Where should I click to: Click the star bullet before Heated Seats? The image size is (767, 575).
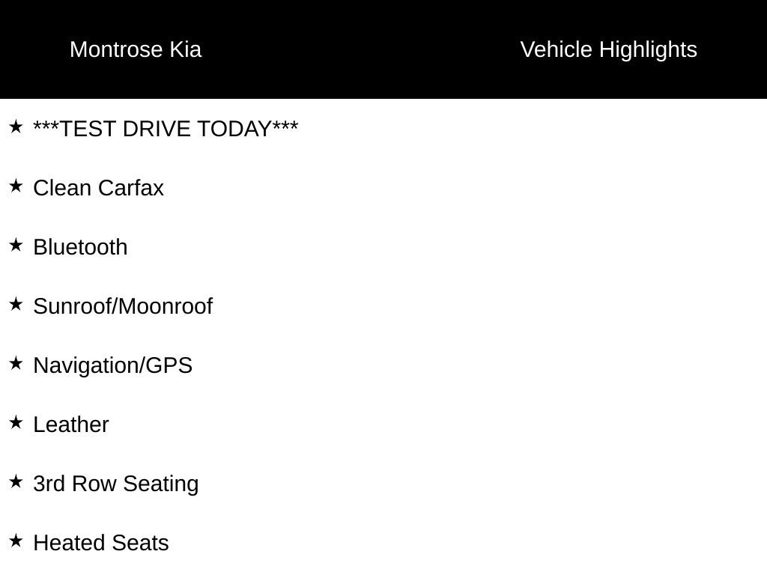(x=16, y=541)
